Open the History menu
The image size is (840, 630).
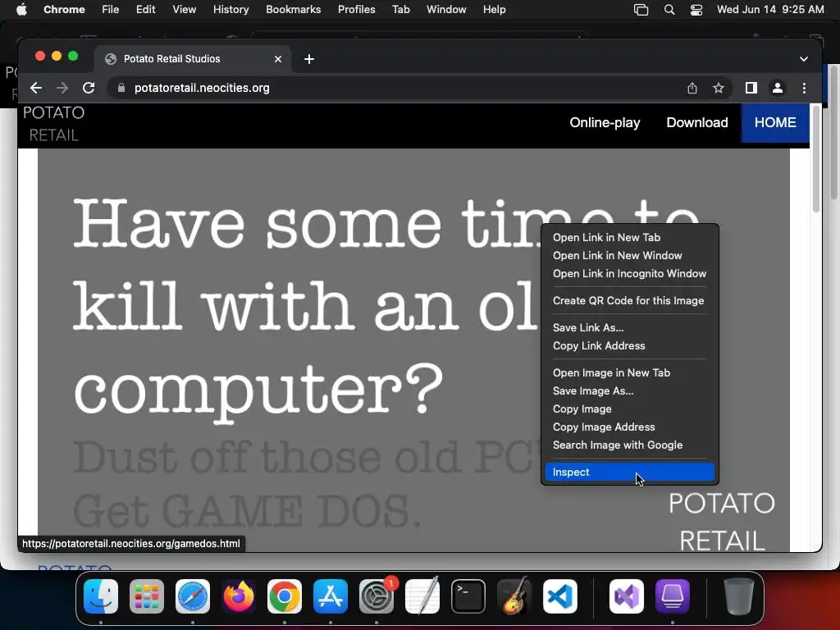pos(231,10)
